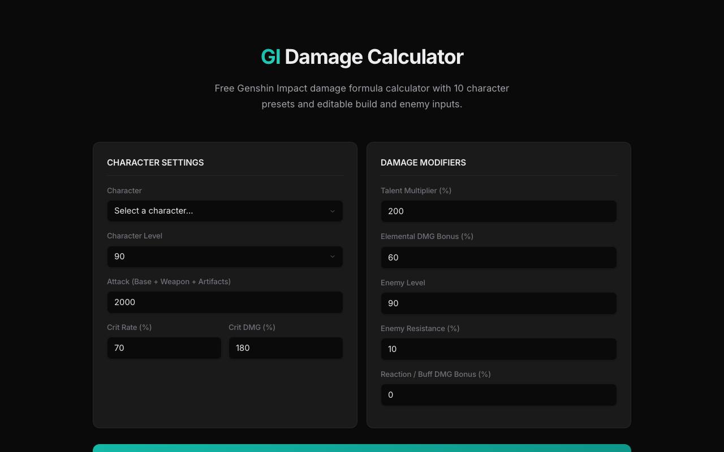Click the 'Crit Rate (%)' label
724x452 pixels.
[129, 327]
